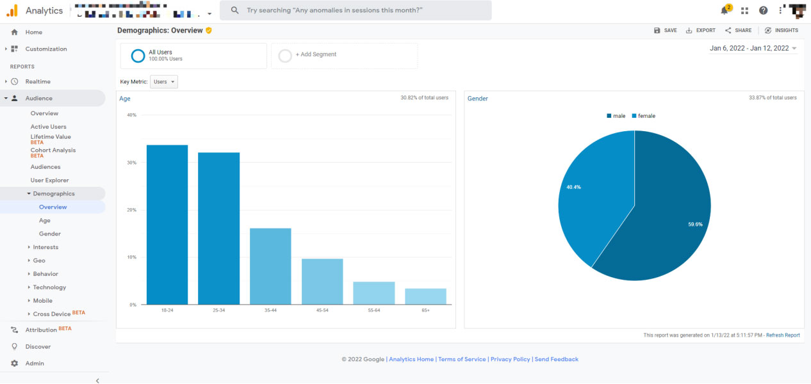Open Admin gear icon settings

(14, 364)
